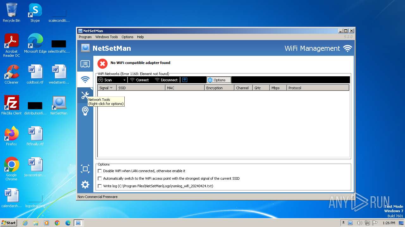Open File Explorer from the taskbar
The width and height of the screenshot is (405, 227).
(36, 223)
